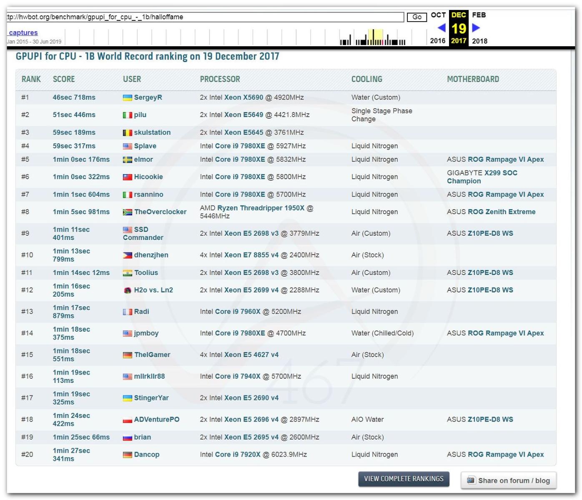Select the 2016 year in capture navigation

tap(437, 41)
